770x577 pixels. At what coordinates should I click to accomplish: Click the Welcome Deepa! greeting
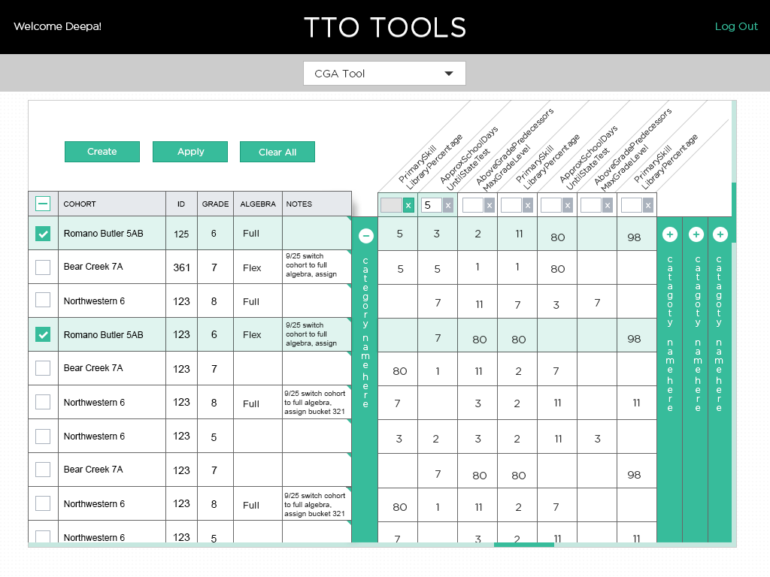(57, 26)
